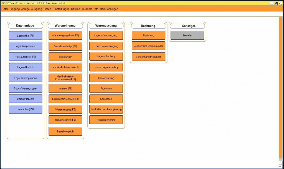Start Wareneingang direkt (F7)

tap(65, 36)
